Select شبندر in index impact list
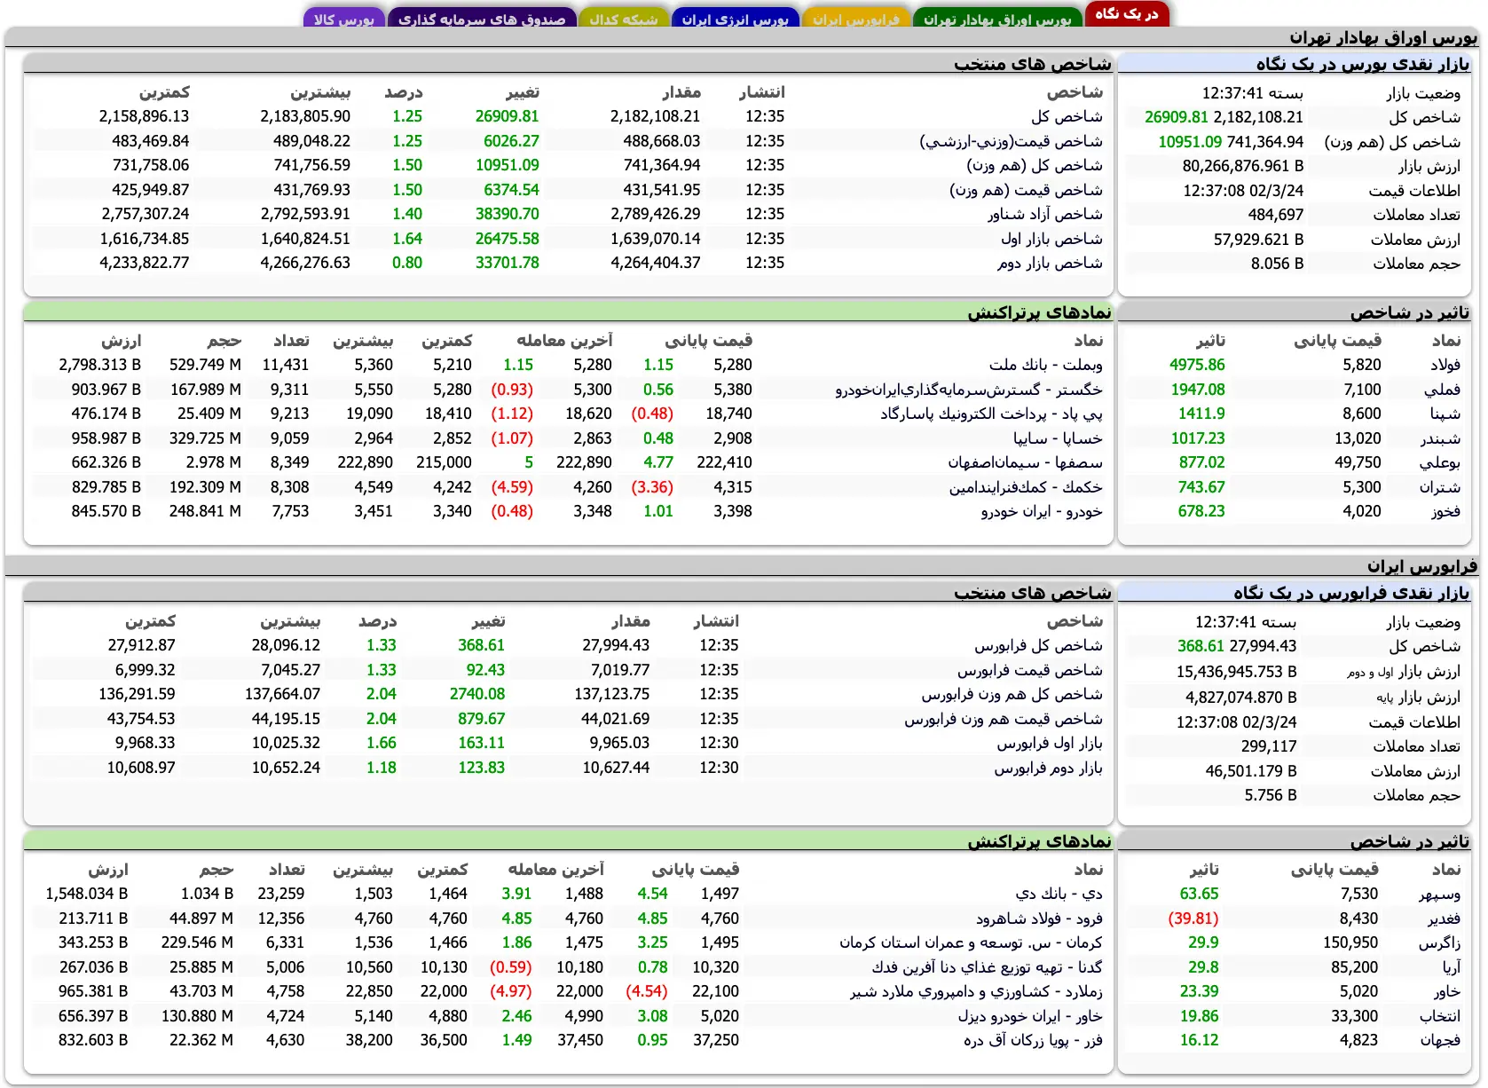This screenshot has height=1088, width=1488. tap(1439, 438)
